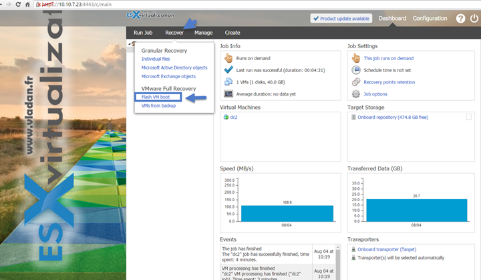Click the average duration monitor icon

pos(228,94)
